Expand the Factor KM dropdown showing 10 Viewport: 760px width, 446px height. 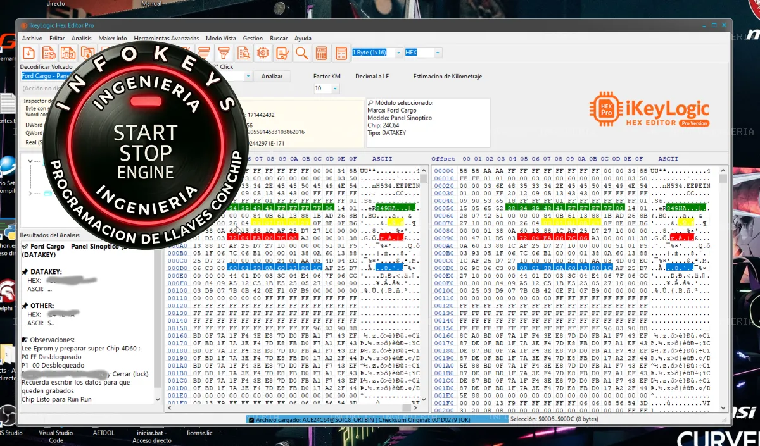tap(335, 89)
